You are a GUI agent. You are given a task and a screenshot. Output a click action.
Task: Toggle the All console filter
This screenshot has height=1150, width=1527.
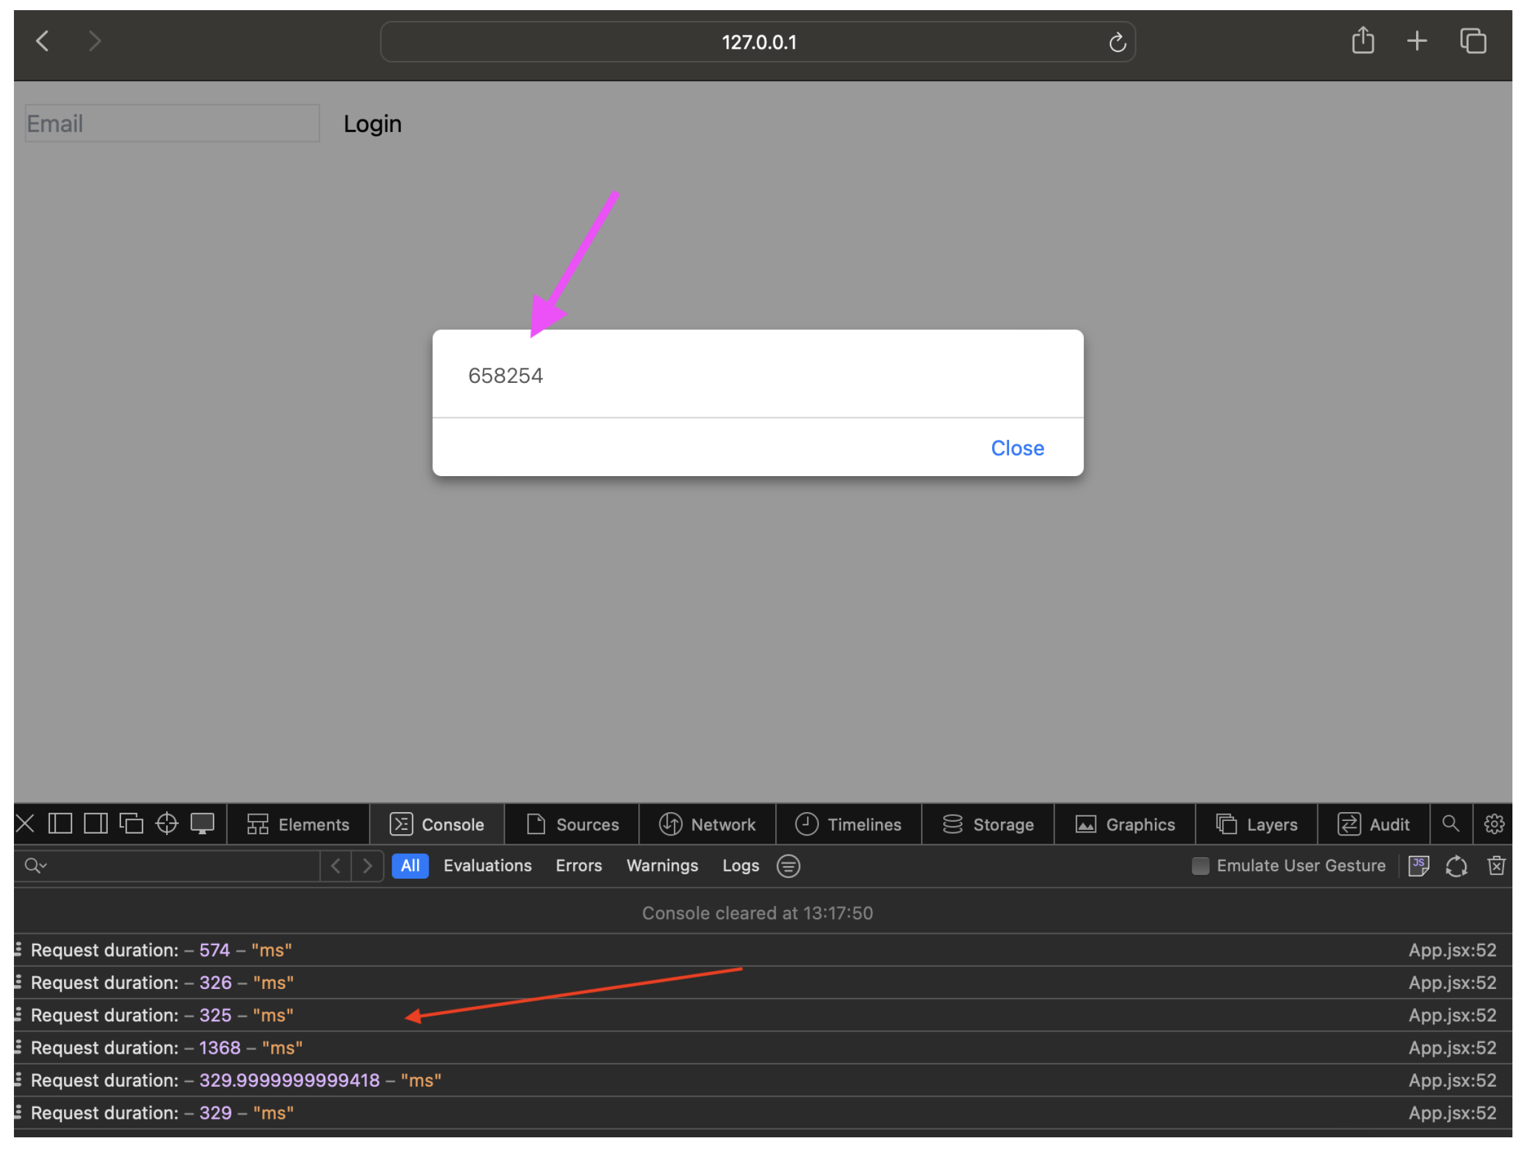(x=410, y=866)
